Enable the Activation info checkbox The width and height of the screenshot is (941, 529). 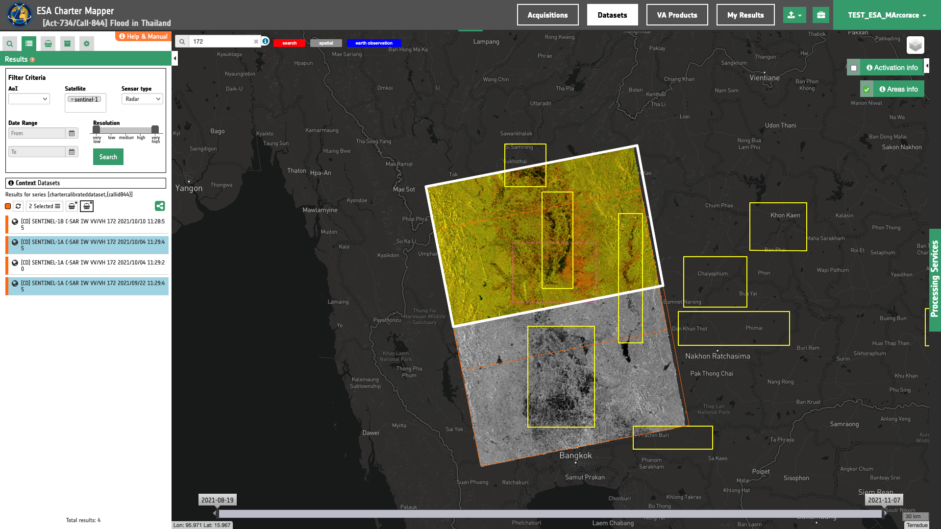854,68
